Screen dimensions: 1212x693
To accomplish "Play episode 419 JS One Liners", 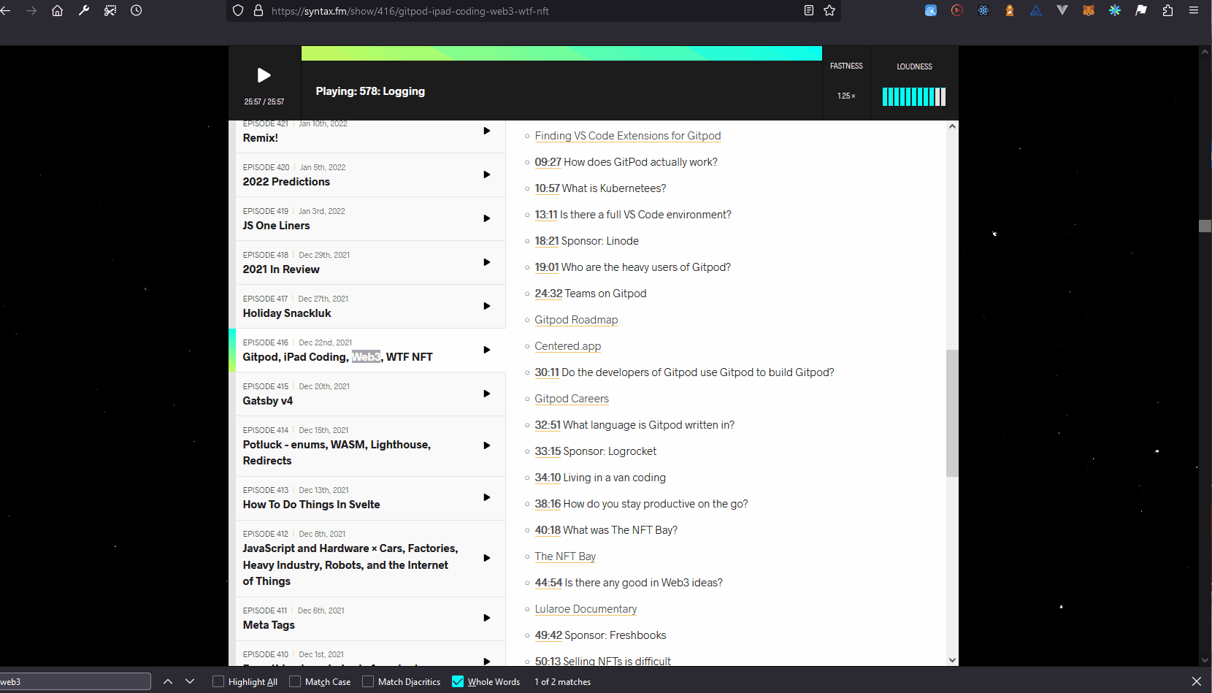I will point(486,218).
